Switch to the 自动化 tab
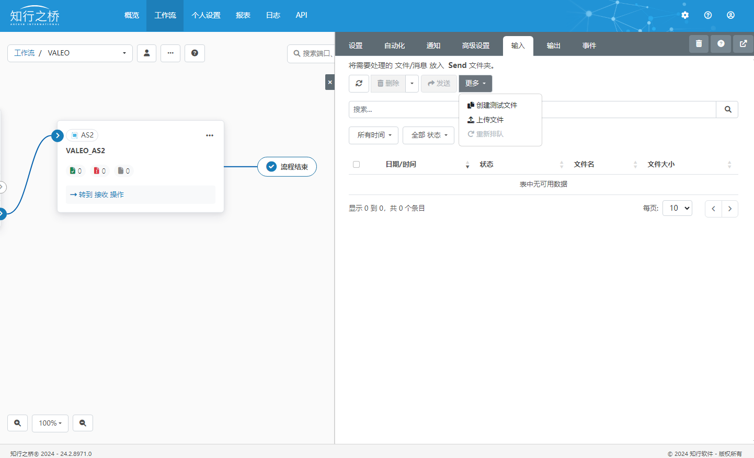The width and height of the screenshot is (754, 458). (394, 45)
